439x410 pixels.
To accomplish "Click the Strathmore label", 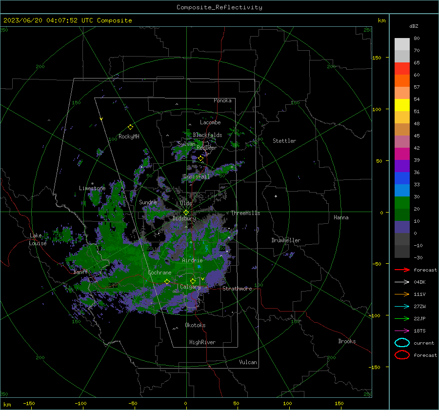I will (x=237, y=289).
